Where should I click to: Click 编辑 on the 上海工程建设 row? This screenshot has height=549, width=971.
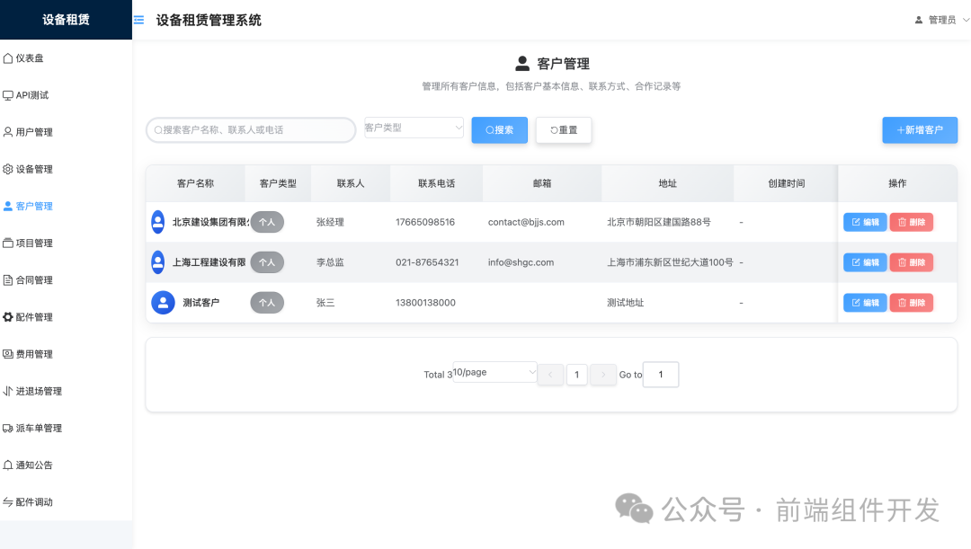click(x=864, y=261)
